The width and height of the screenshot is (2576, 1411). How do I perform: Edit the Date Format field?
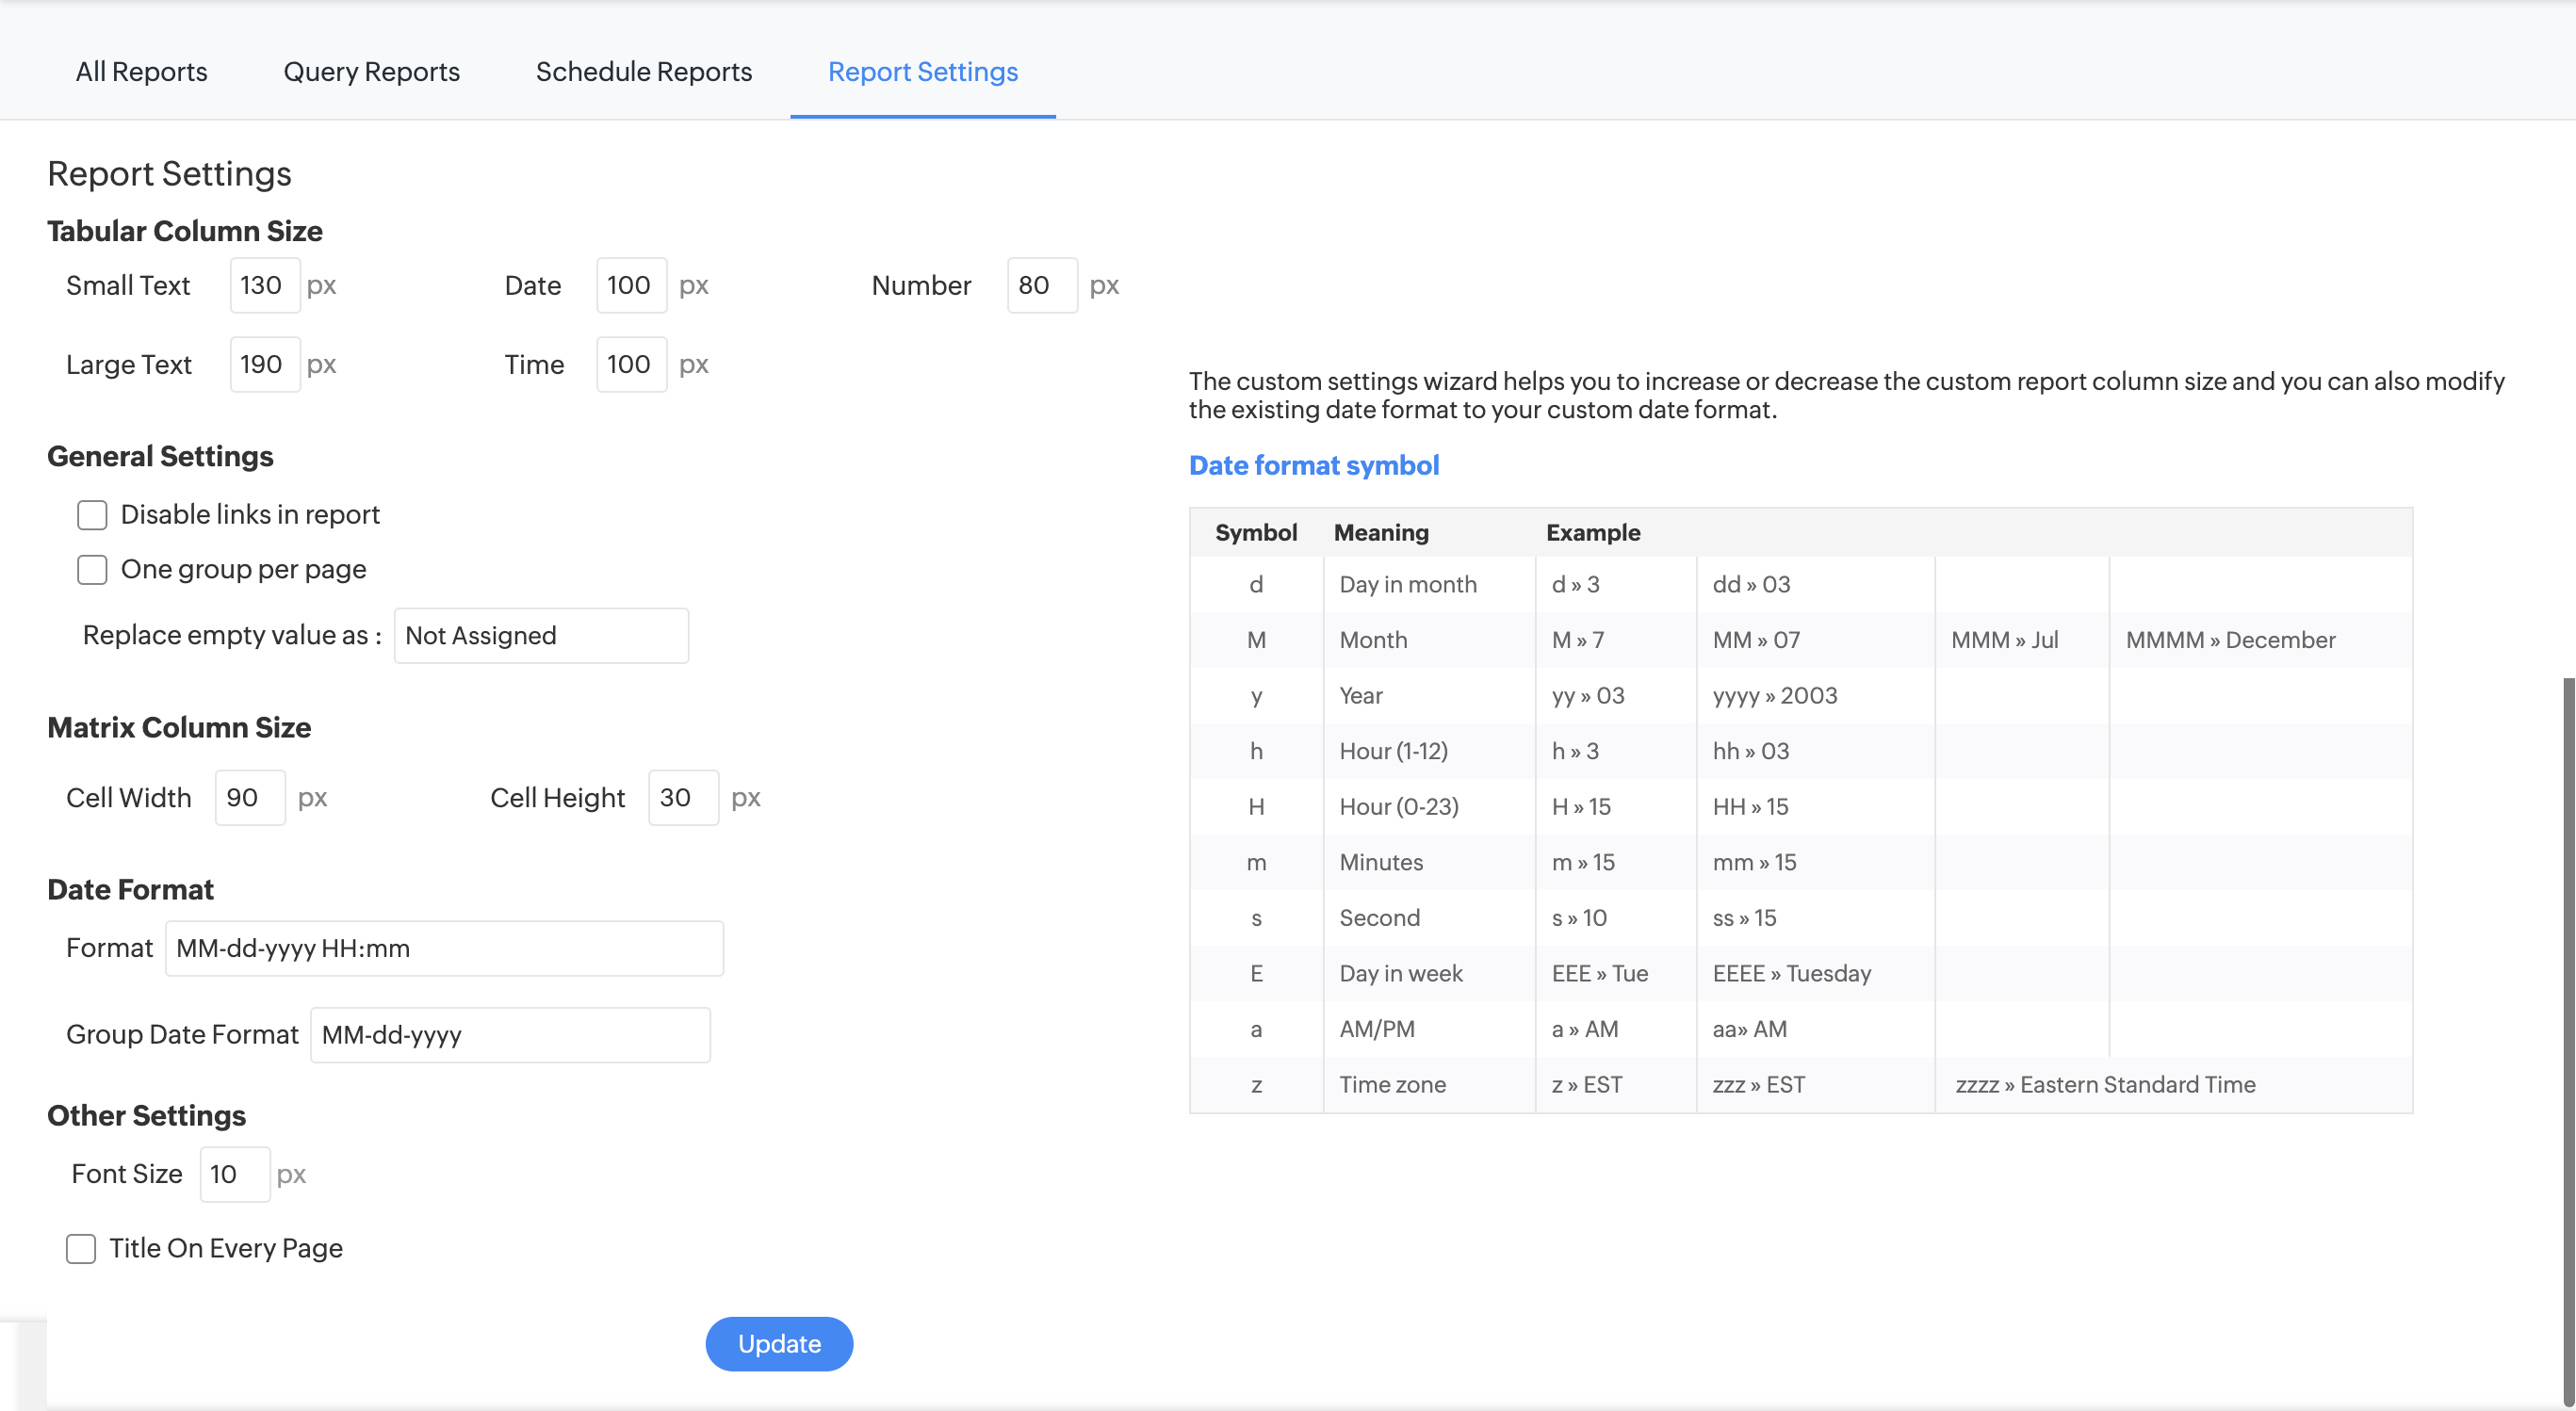[444, 948]
